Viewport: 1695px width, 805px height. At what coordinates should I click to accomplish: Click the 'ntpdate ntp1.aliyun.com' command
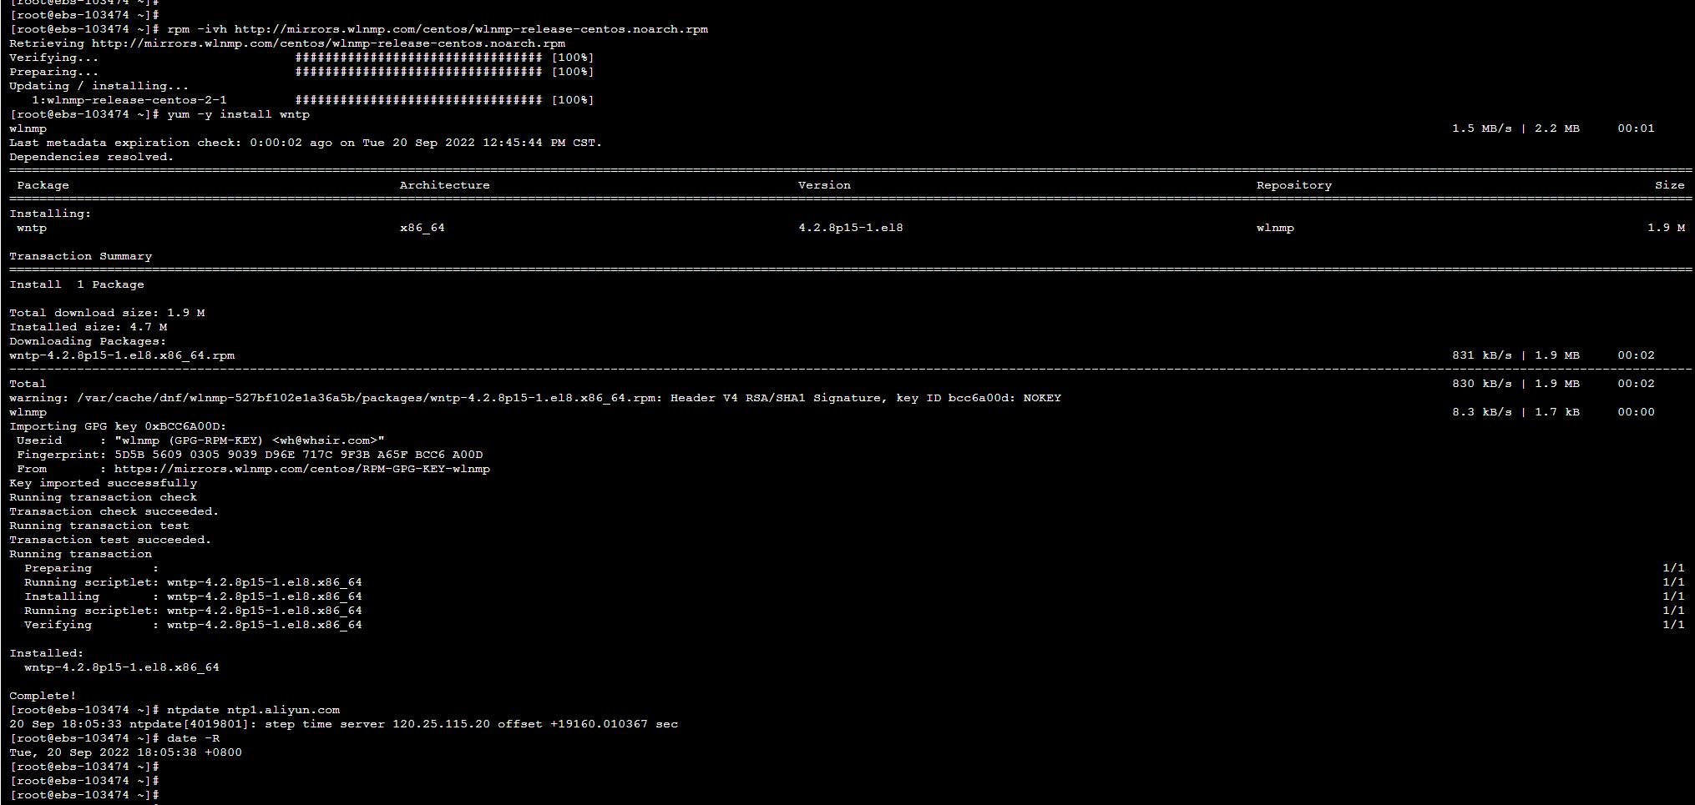(253, 710)
